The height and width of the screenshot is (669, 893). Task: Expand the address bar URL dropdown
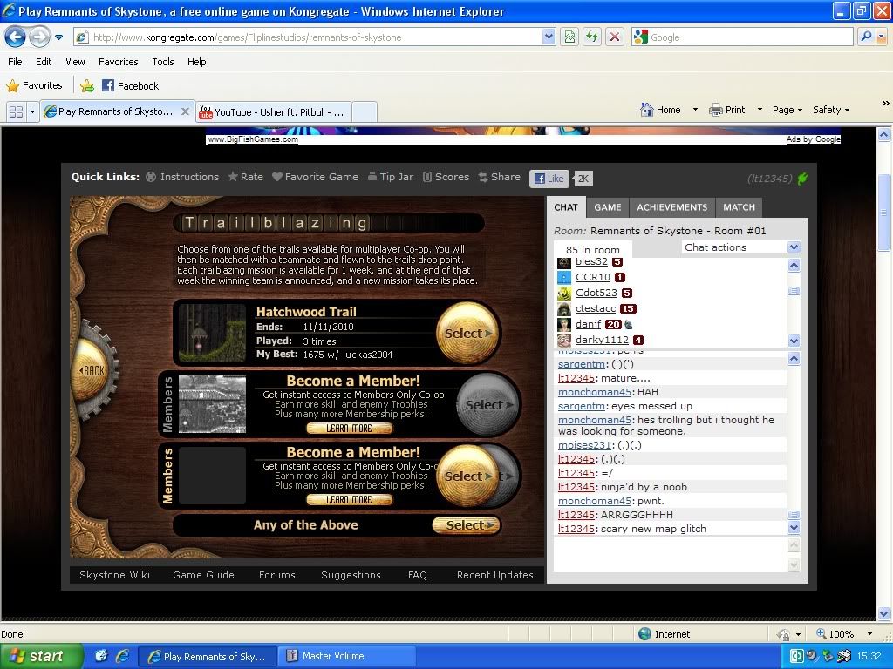coord(549,37)
